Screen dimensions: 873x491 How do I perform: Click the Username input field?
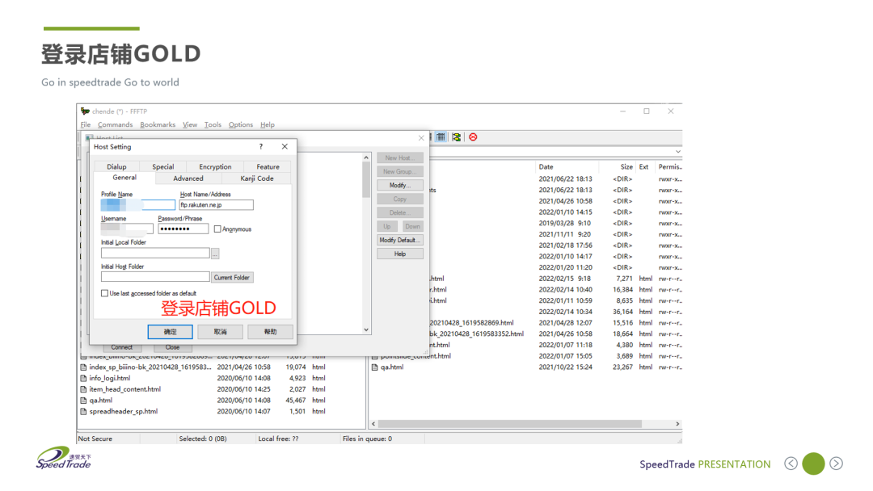click(127, 229)
